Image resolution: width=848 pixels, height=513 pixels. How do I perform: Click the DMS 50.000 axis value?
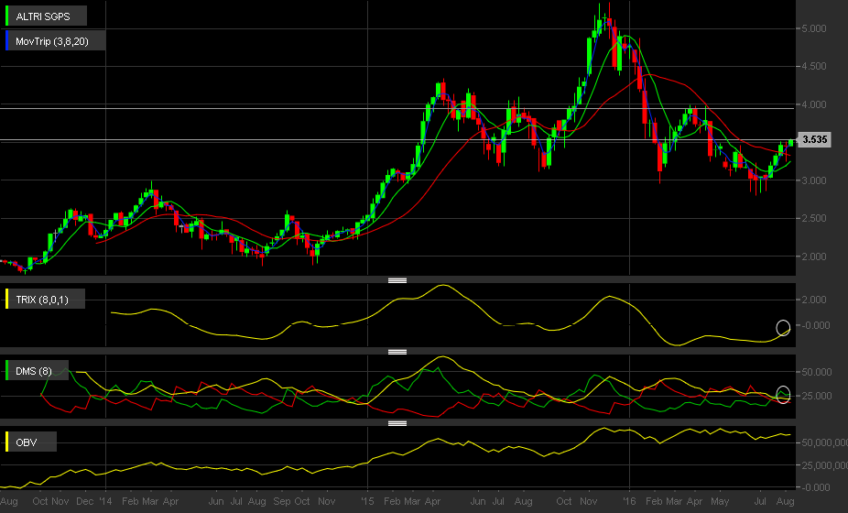click(816, 372)
